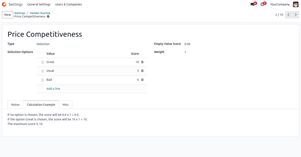Screen dimensions: 301x157
Task: Open the chat messages icon
Action: pos(252,5)
